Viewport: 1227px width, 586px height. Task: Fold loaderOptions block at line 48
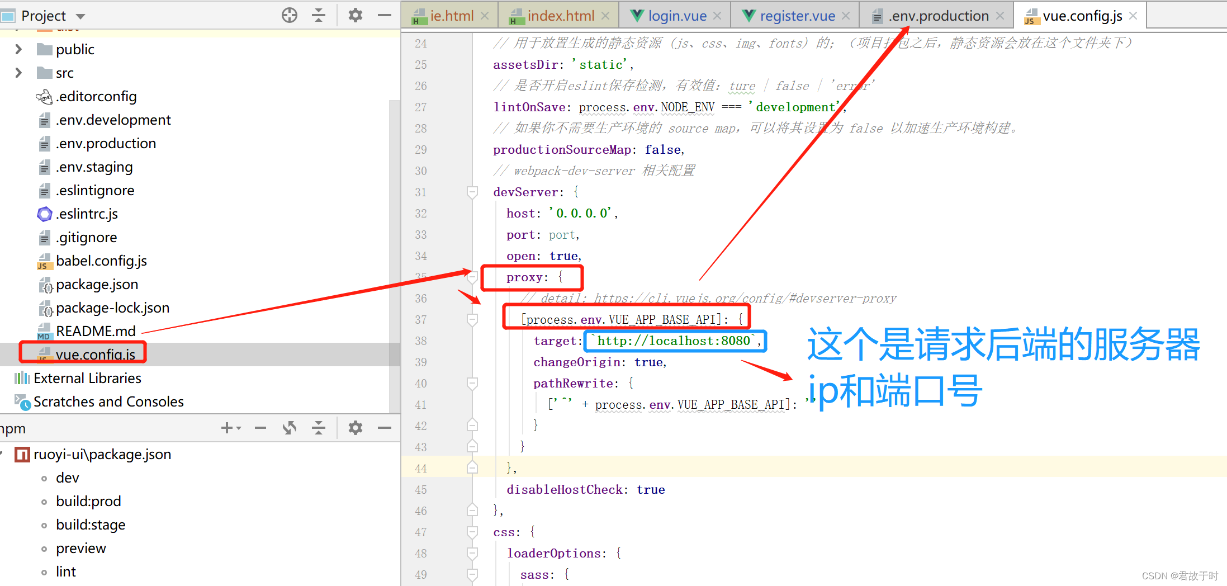point(472,554)
